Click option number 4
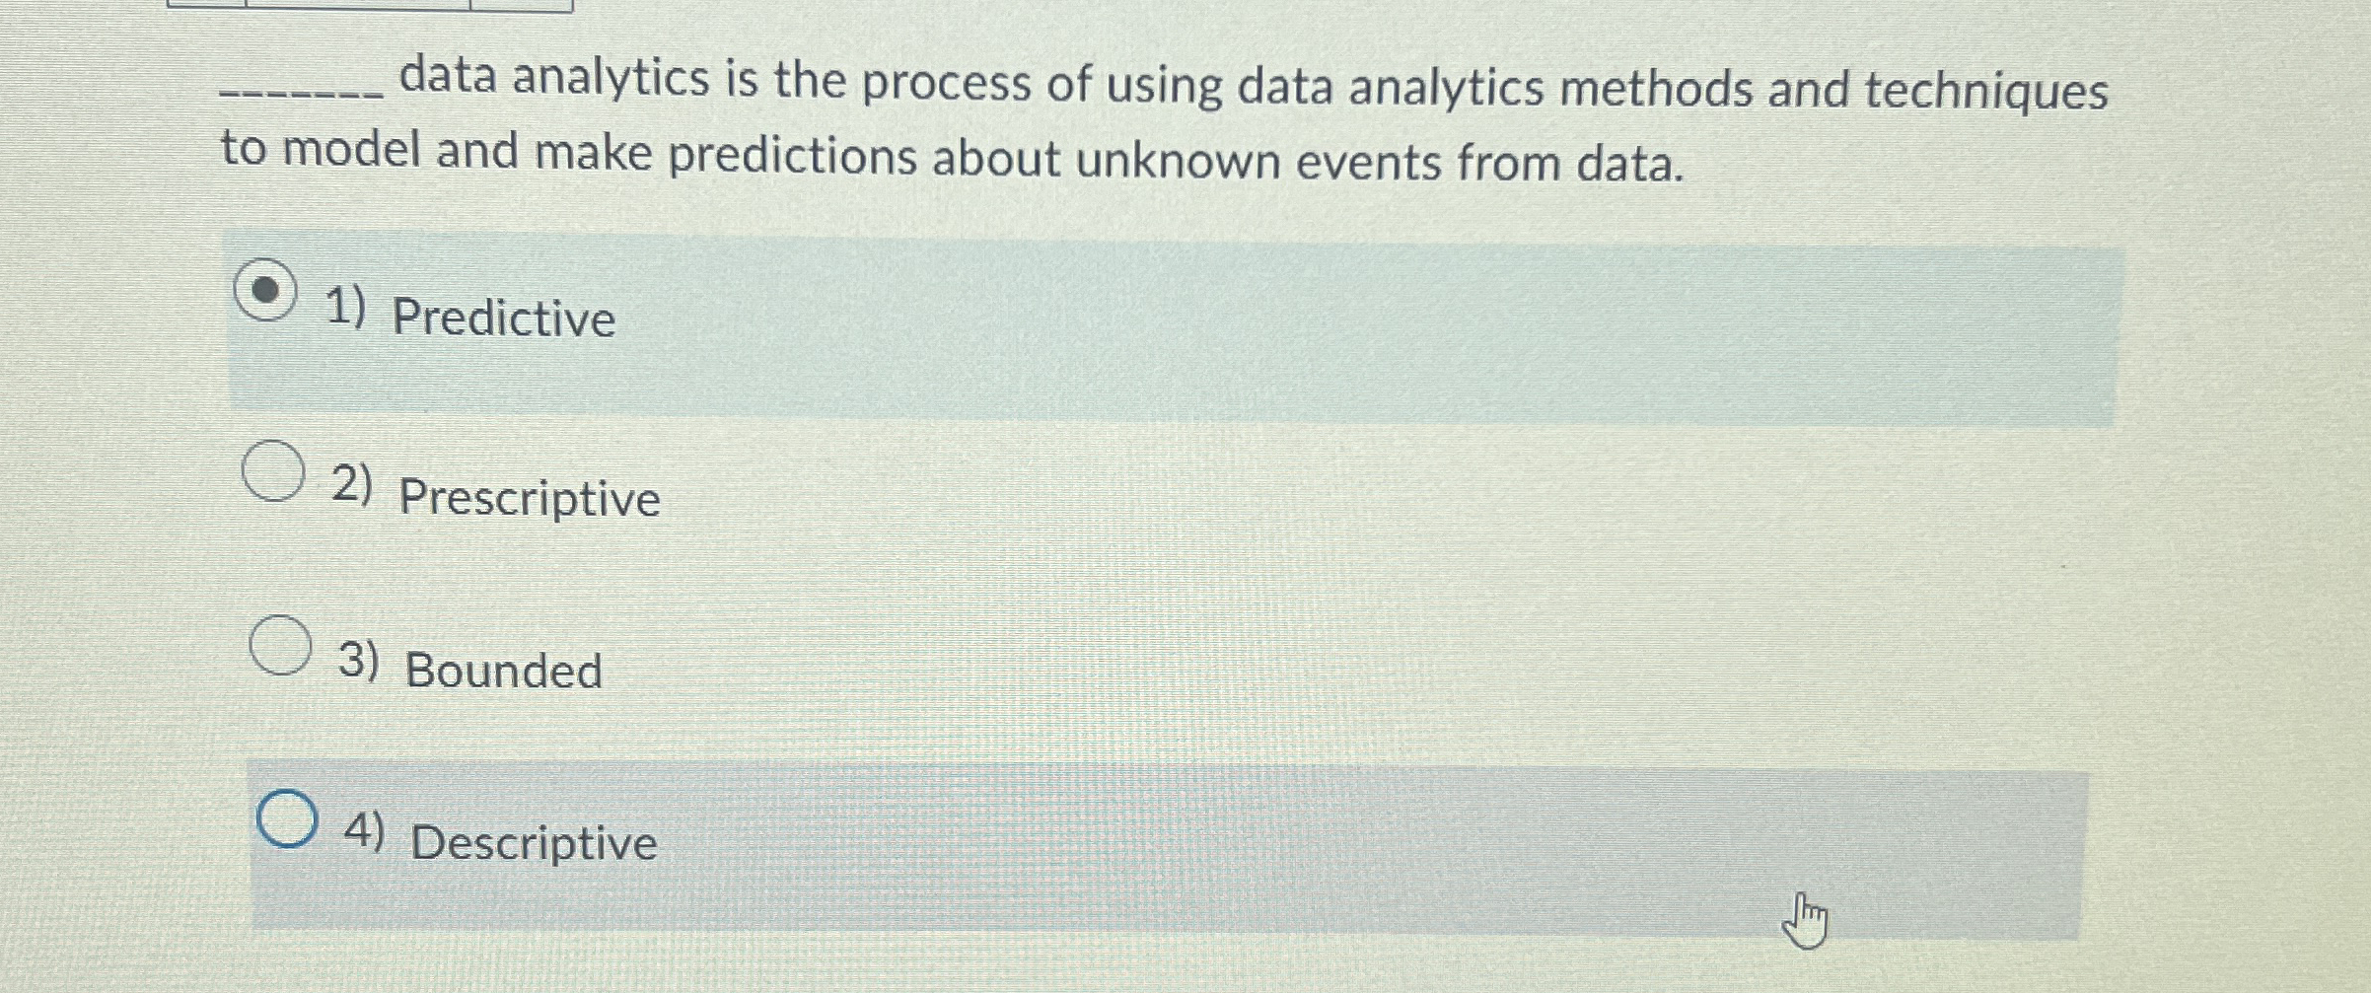This screenshot has height=993, width=2371. pyautogui.click(x=368, y=831)
